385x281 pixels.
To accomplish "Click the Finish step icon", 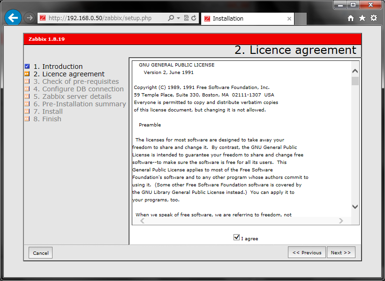I will pos(27,119).
